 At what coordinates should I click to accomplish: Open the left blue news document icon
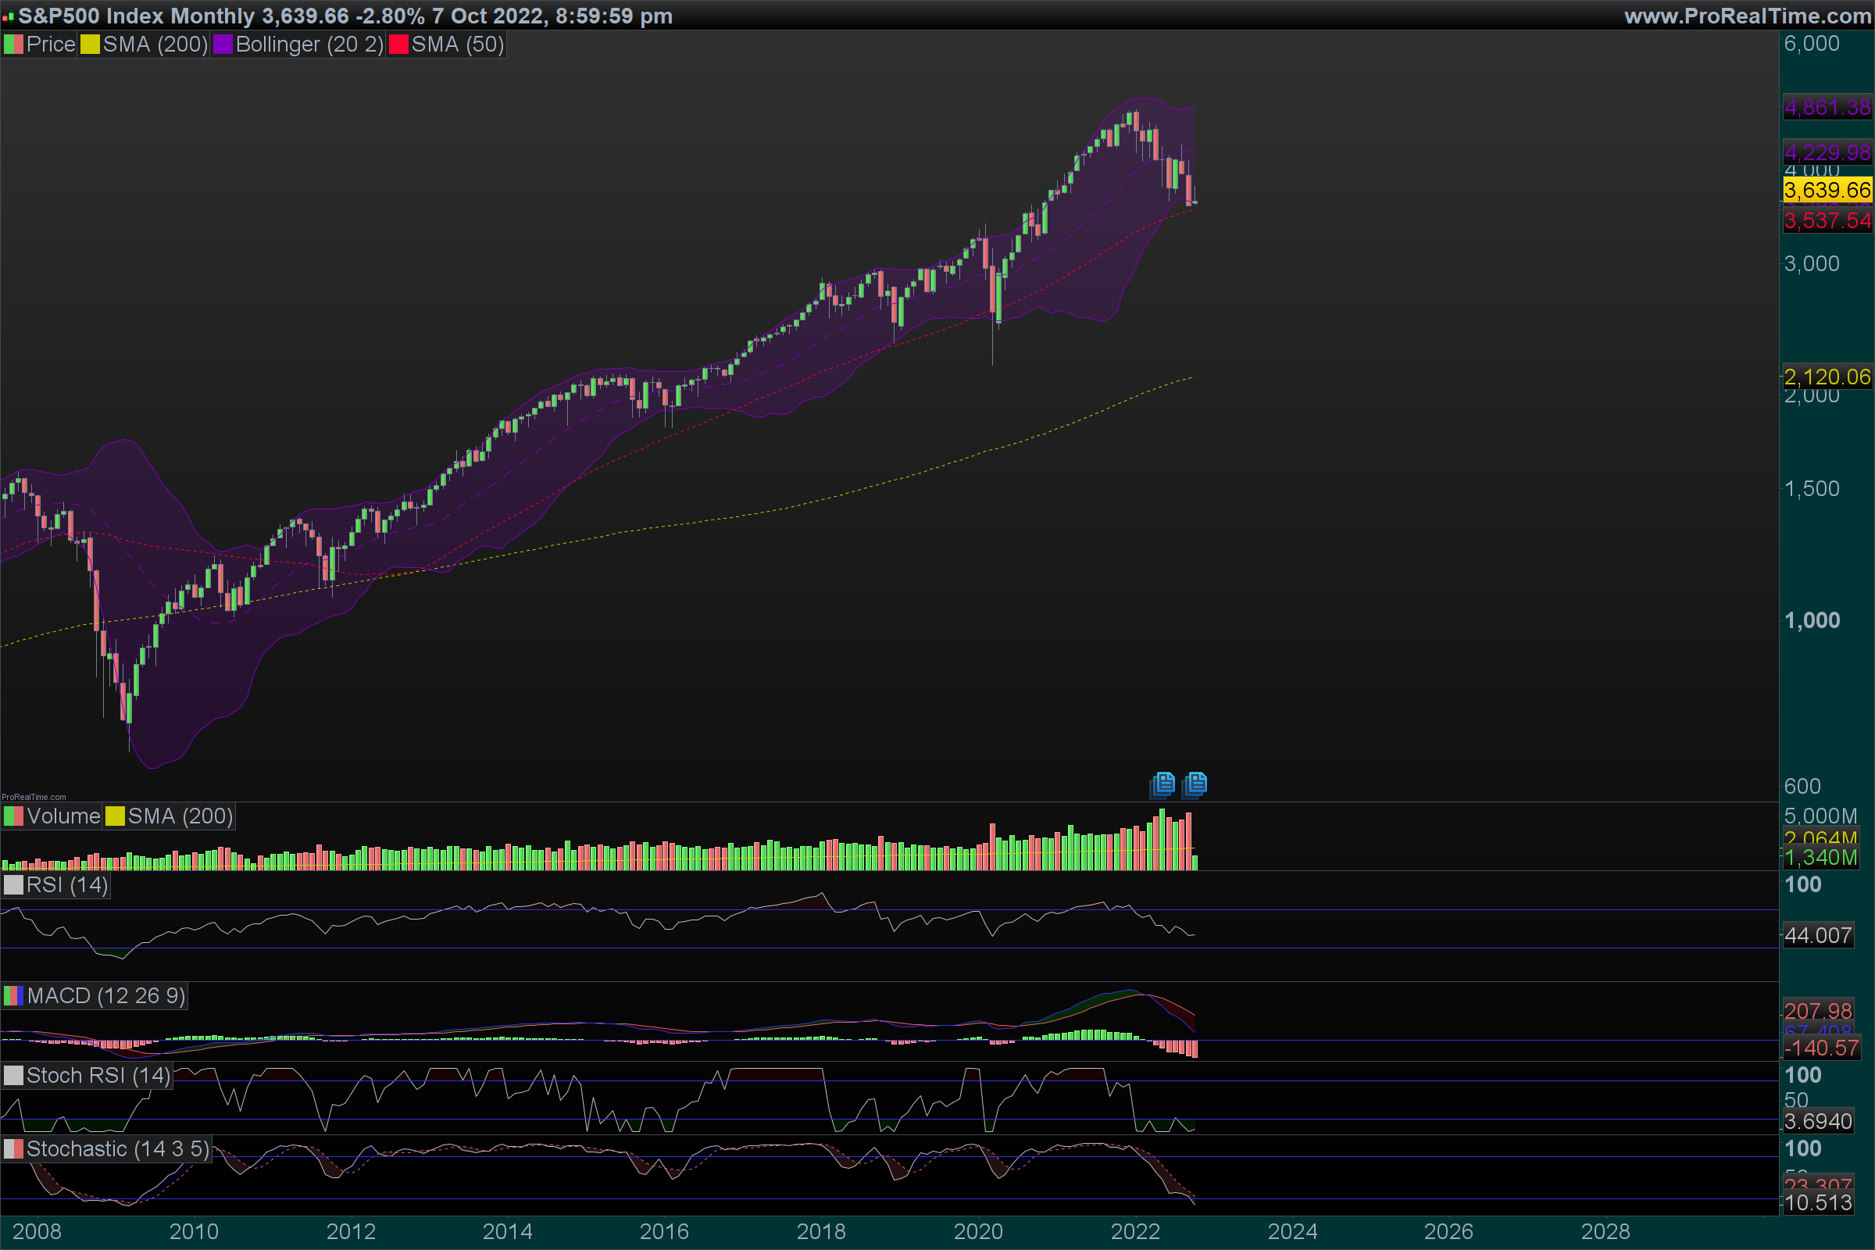(x=1163, y=784)
